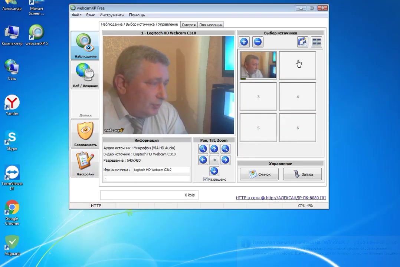Screen dimensions: 400x267
Task: Pan camera left with left arrow
Action: (203, 160)
